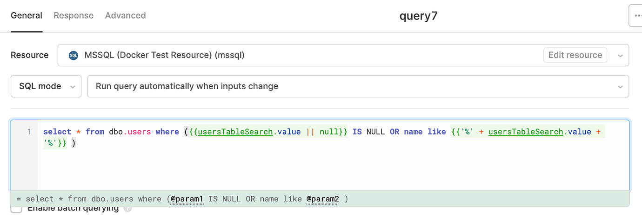Click @param1 in the evaluated query preview
Viewport: 642px width, 218px height.
pos(187,199)
